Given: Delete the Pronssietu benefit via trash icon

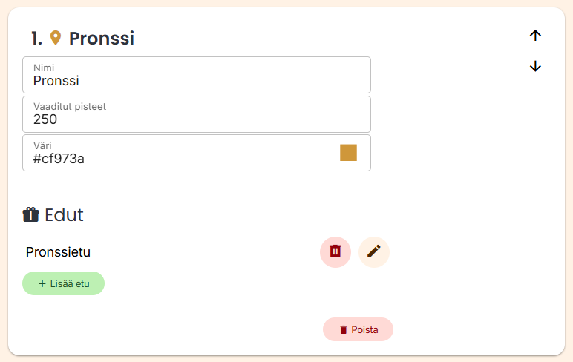Looking at the screenshot, I should coord(335,252).
